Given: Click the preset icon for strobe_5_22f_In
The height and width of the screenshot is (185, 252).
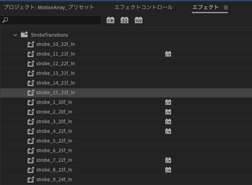Looking at the screenshot, I should point(31,141).
